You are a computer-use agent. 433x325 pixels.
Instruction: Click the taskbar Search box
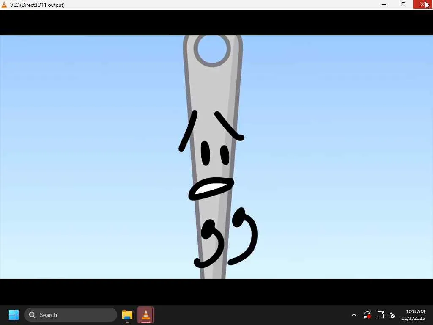[x=71, y=315]
